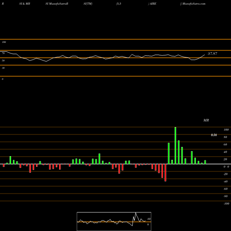Click the MR axis label -80

coord(225,196)
